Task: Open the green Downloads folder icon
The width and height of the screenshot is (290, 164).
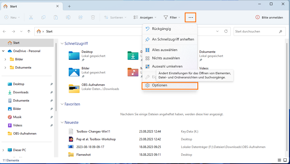Action: (133, 56)
